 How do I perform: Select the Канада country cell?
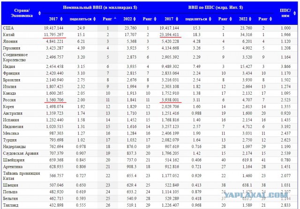(9, 93)
